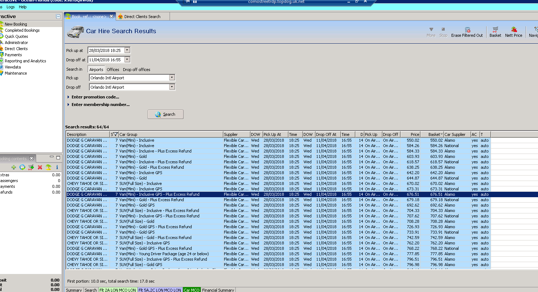Click the green plus add icon
Viewport: 538px width, 292px height.
tap(14, 167)
